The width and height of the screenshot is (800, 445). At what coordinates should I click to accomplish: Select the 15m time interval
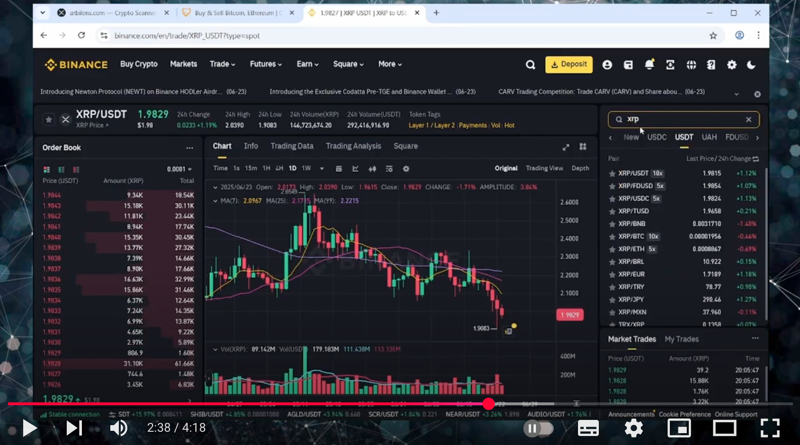251,169
